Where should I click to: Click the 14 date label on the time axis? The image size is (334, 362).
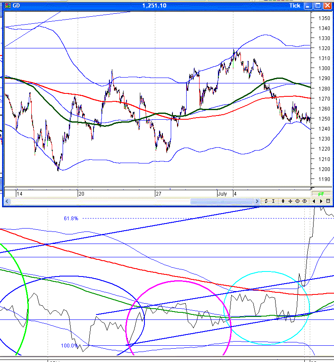pyautogui.click(x=20, y=194)
